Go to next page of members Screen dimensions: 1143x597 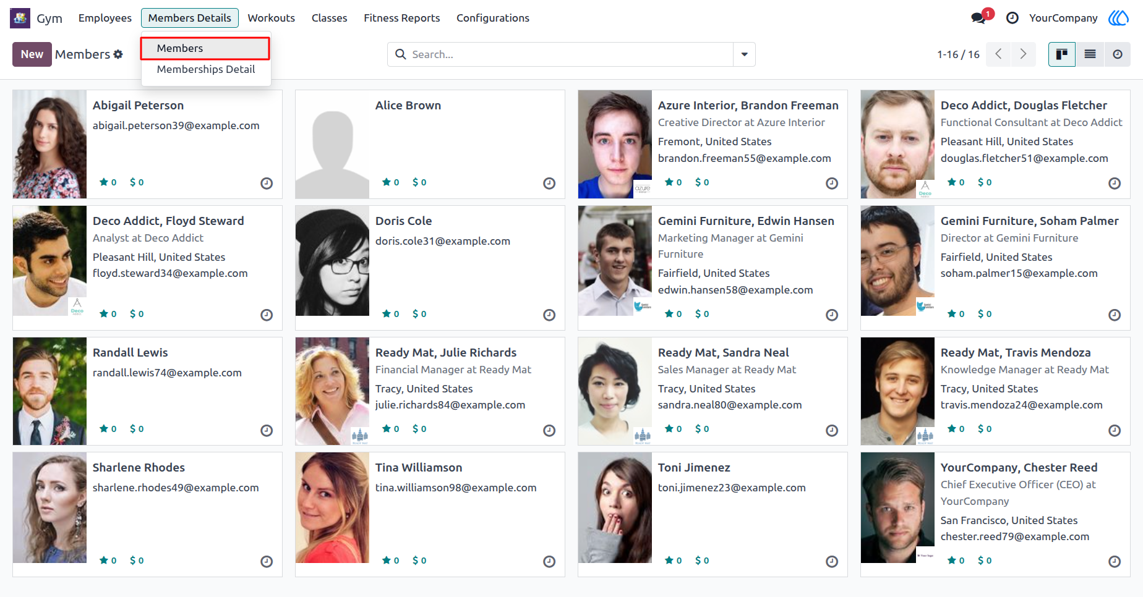1024,54
